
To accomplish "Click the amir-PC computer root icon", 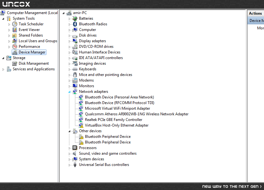I will pyautogui.click(x=69, y=13).
